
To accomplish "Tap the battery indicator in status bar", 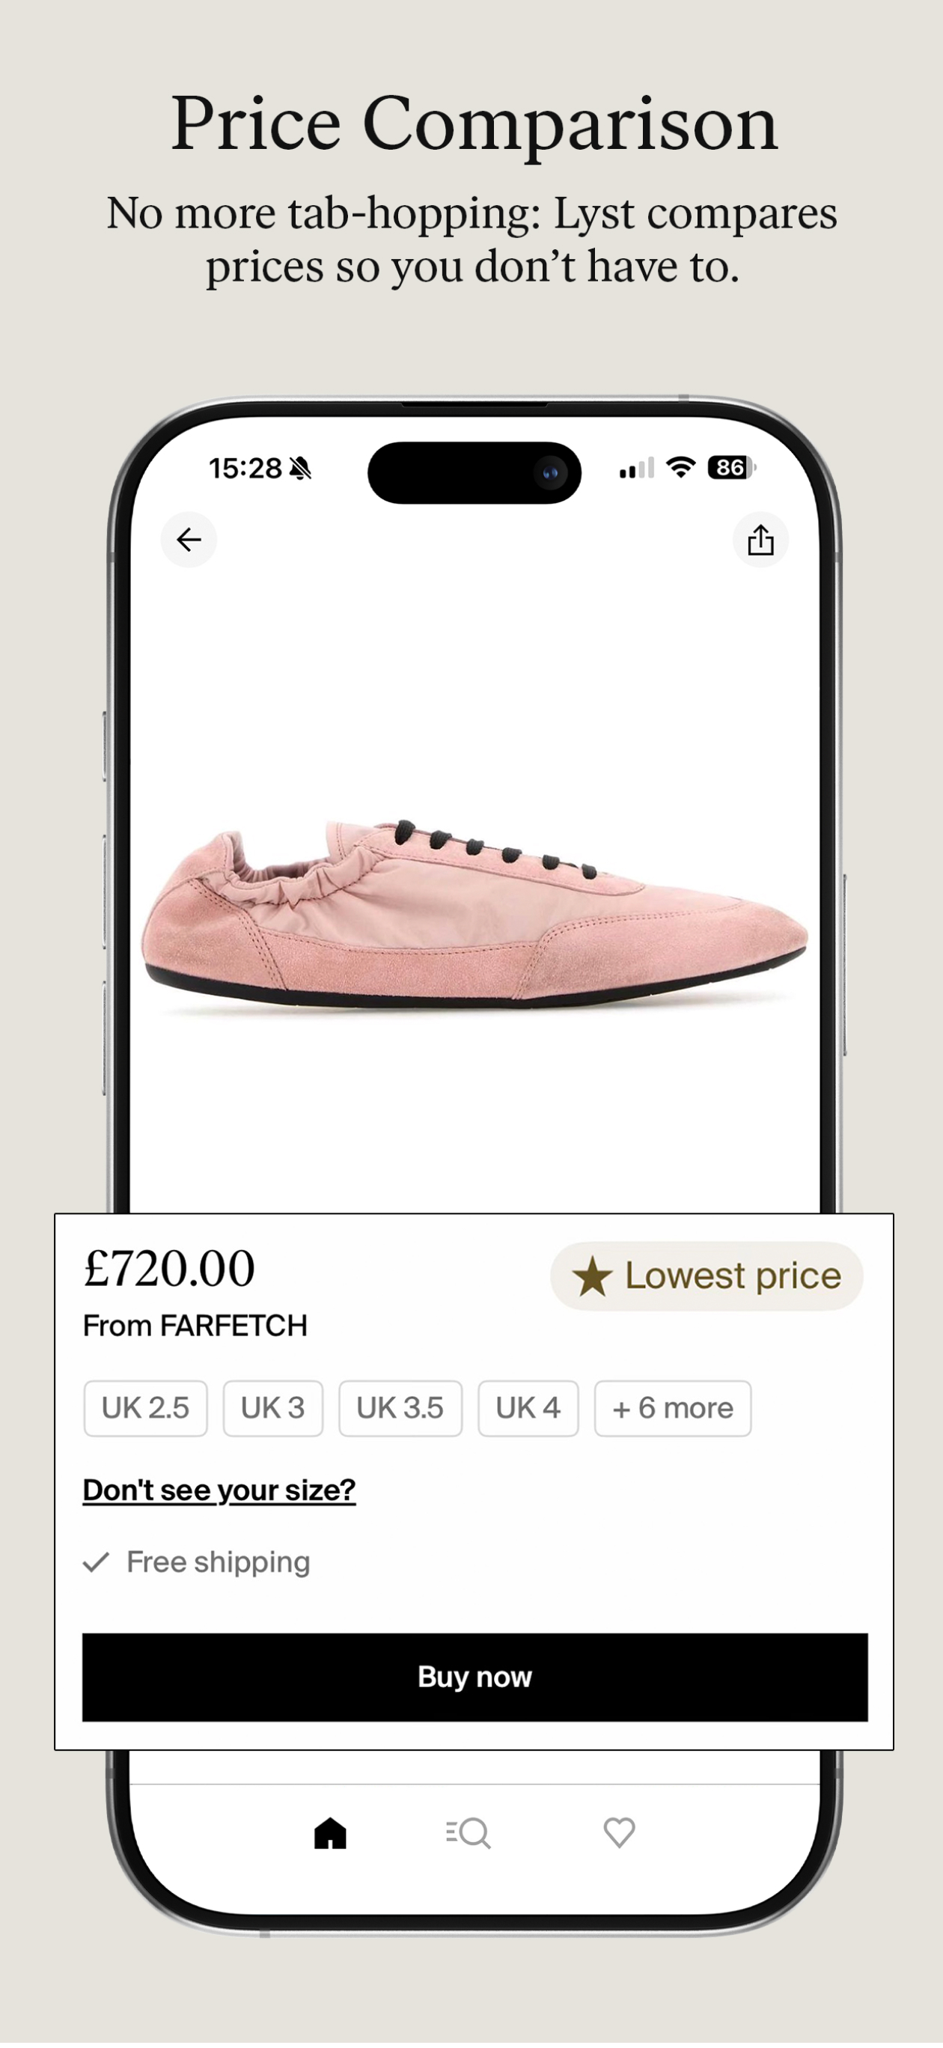I will click(730, 468).
